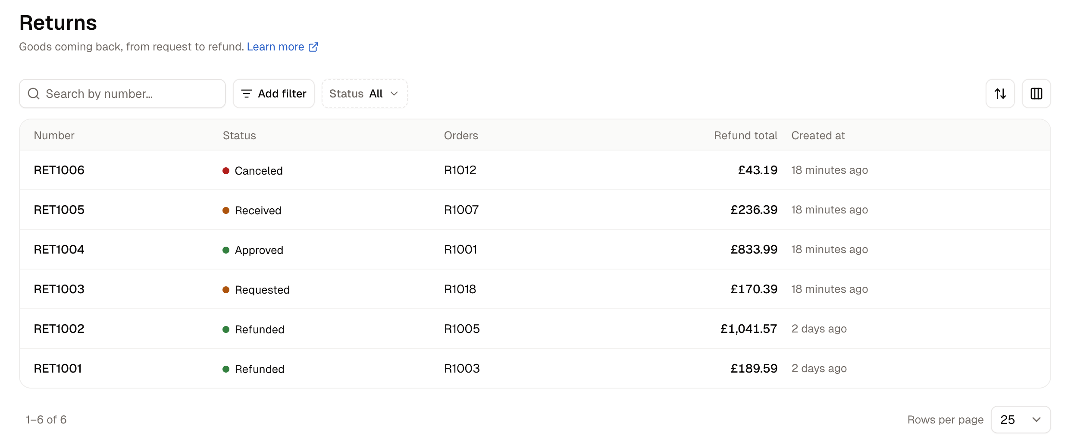
Task: Click refund total £1,041.57
Action: coord(749,329)
